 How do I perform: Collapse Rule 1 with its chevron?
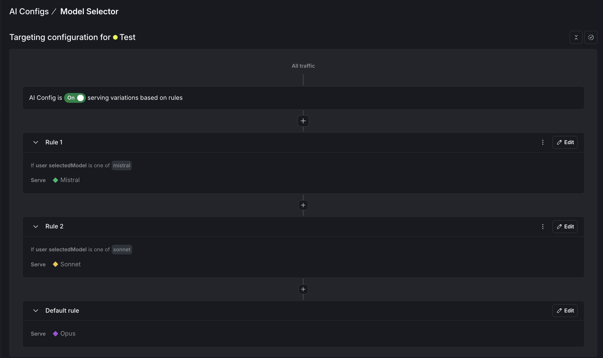(x=35, y=142)
